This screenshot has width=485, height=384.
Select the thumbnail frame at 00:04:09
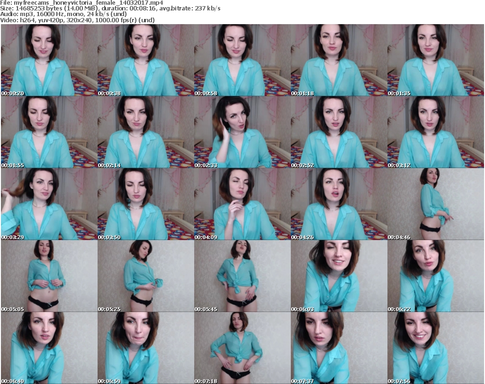(x=242, y=204)
